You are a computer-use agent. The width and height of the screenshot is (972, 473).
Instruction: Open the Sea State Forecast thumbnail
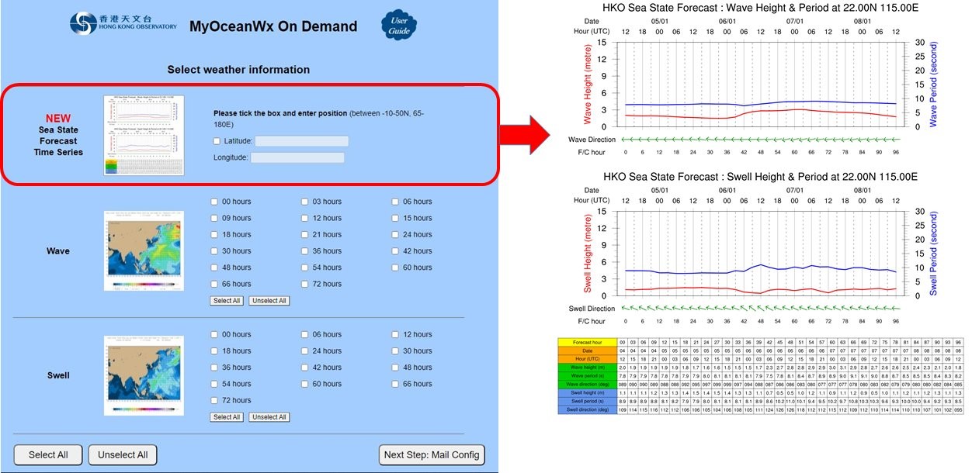144,135
